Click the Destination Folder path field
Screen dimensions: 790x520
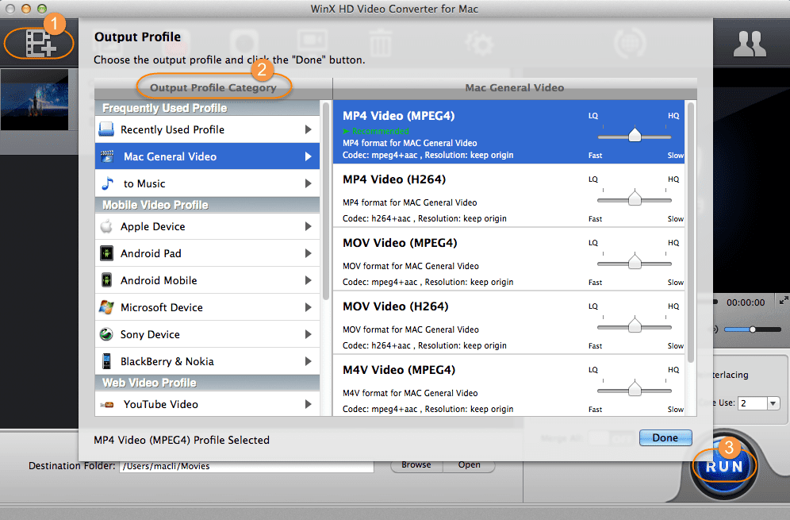click(x=246, y=466)
